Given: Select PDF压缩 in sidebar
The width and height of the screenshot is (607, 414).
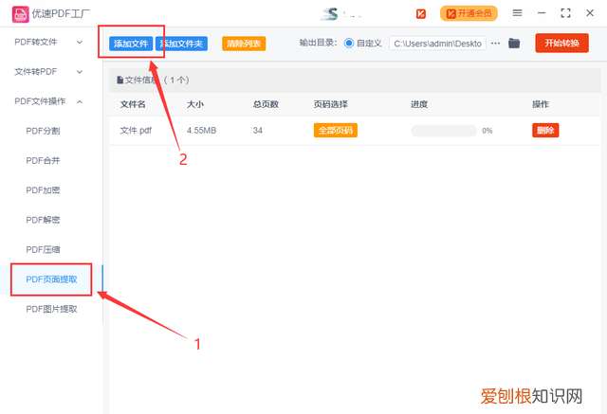Looking at the screenshot, I should (43, 250).
